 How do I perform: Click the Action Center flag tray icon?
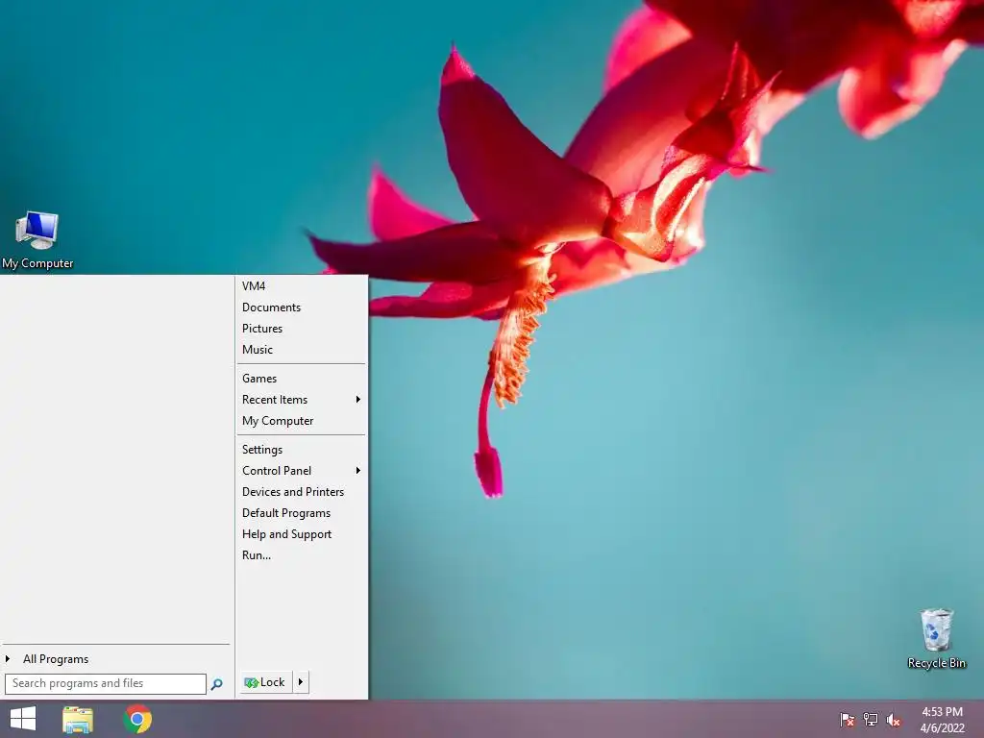point(847,719)
